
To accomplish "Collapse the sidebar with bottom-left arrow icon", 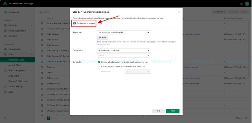I will tap(5, 118).
